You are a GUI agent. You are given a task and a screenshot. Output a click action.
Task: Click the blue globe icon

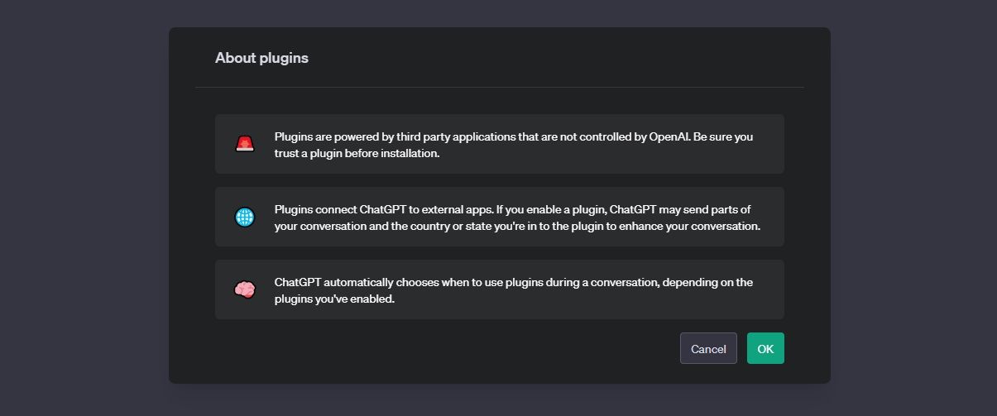pyautogui.click(x=244, y=217)
